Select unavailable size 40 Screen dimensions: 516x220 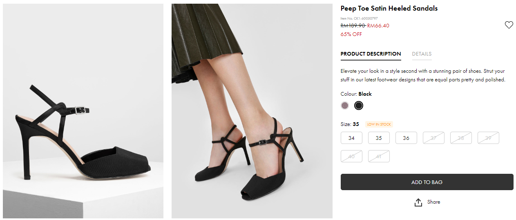[351, 156]
